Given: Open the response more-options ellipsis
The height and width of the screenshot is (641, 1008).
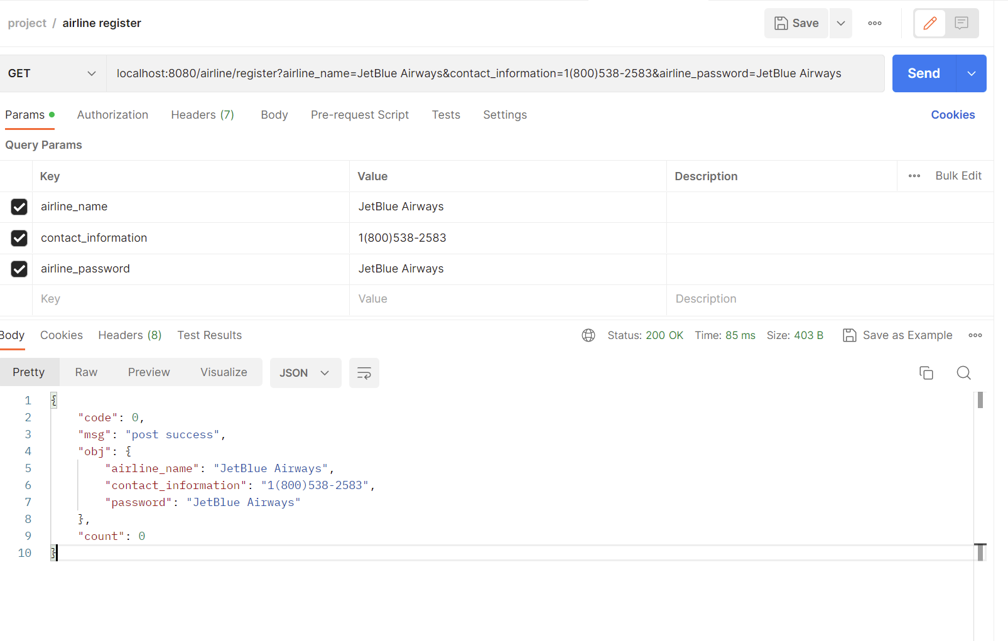Looking at the screenshot, I should (x=975, y=335).
